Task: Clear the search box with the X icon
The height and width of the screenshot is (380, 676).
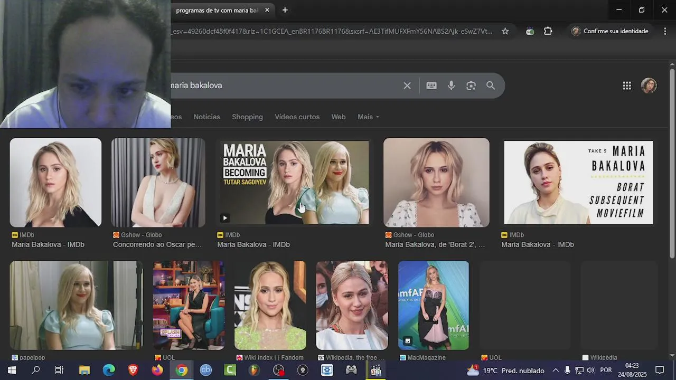Action: (407, 85)
